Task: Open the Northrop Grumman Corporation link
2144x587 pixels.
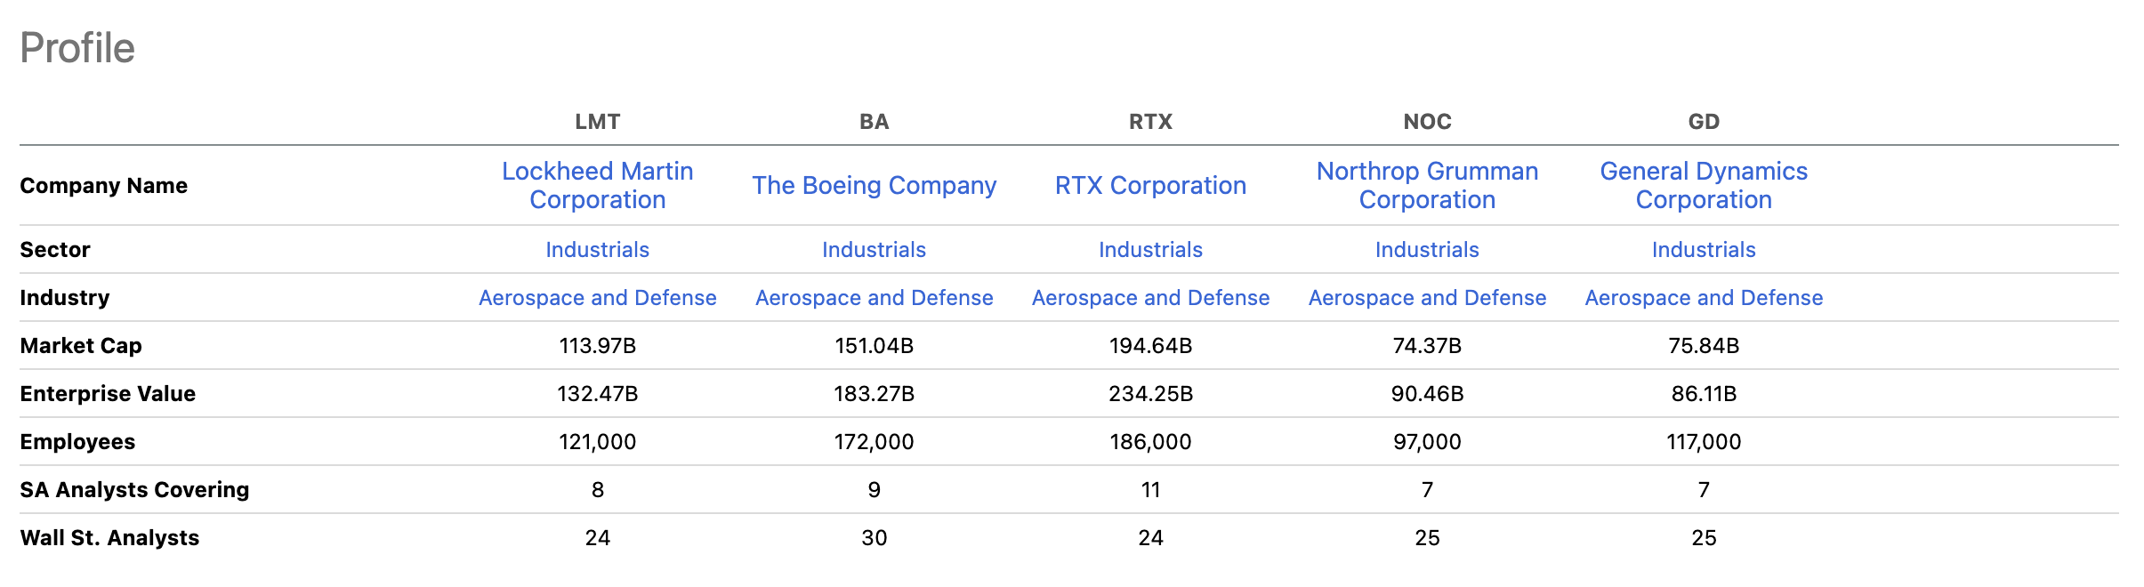Action: point(1428,185)
